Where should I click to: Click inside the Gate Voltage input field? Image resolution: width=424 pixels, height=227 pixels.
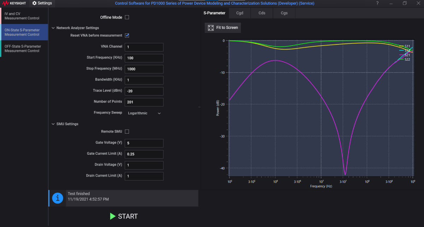(x=144, y=143)
